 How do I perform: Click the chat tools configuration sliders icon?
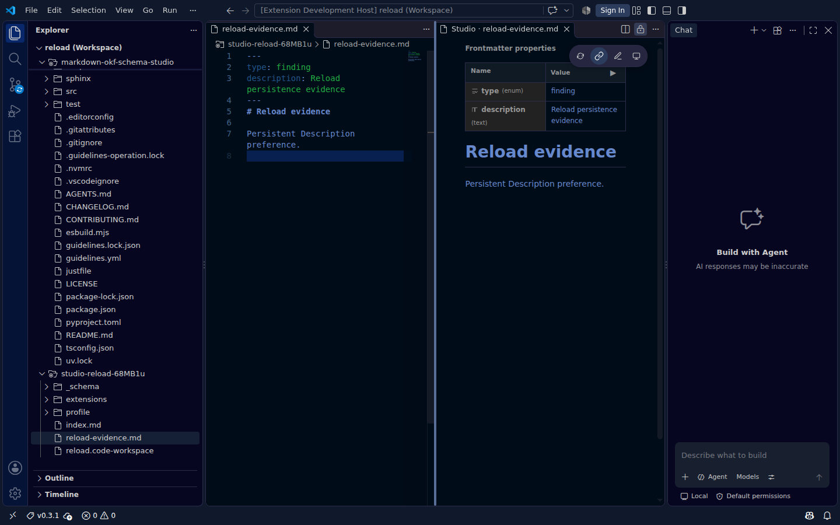click(x=771, y=477)
